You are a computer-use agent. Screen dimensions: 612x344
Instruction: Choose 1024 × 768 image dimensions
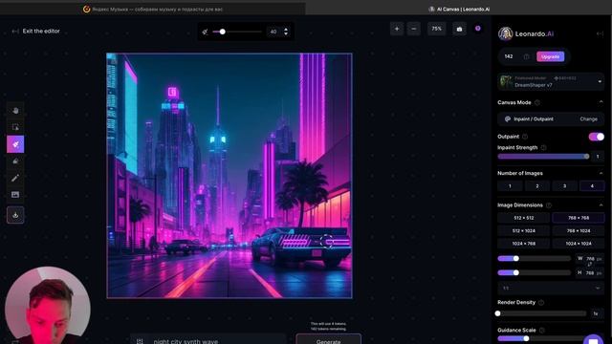click(523, 244)
